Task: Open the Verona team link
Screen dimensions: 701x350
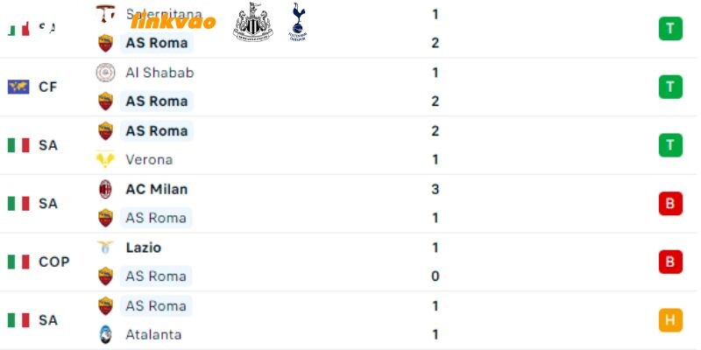Action: pyautogui.click(x=149, y=159)
